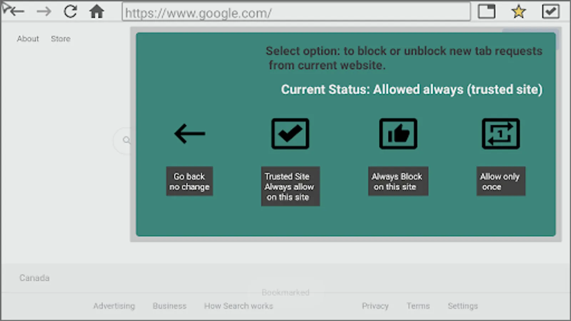This screenshot has width=571, height=321.
Task: Click the checkmark popup-blocker toolbar icon
Action: click(x=550, y=11)
